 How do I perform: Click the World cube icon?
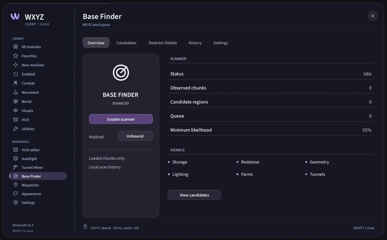15,101
